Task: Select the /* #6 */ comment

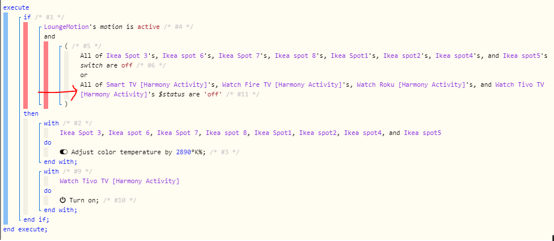Action: click(151, 65)
